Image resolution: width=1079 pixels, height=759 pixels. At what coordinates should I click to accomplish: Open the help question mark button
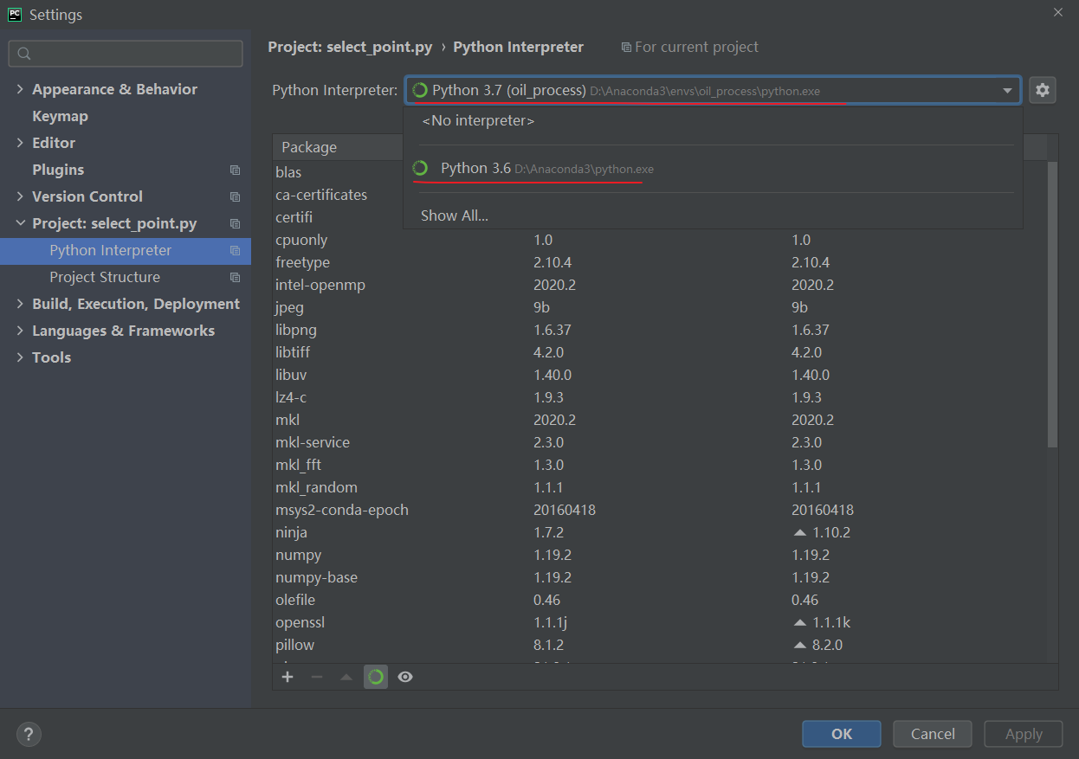(x=29, y=734)
